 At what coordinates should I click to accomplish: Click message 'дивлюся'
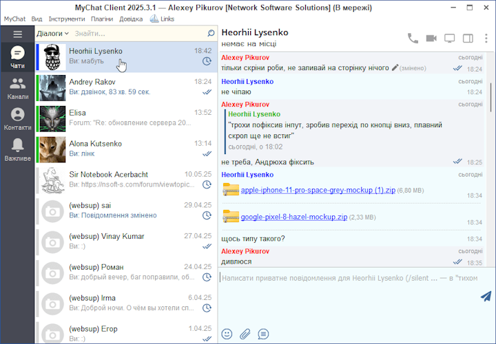236,261
